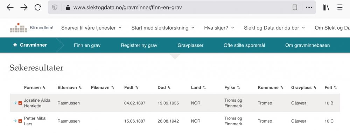Go back with the browser back arrow
The width and height of the screenshot is (350, 133).
coord(10,8)
